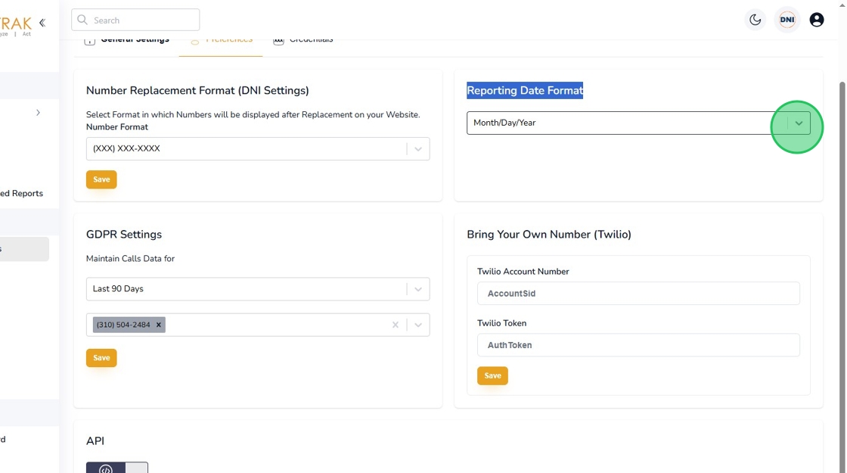
Task: Click the API section heading
Action: click(95, 441)
